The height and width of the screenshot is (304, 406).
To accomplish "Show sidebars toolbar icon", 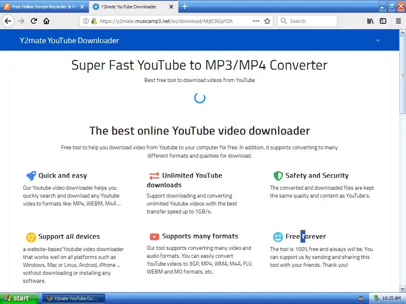I will [383, 21].
